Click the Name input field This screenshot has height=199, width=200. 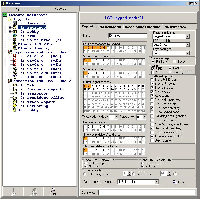point(128,36)
